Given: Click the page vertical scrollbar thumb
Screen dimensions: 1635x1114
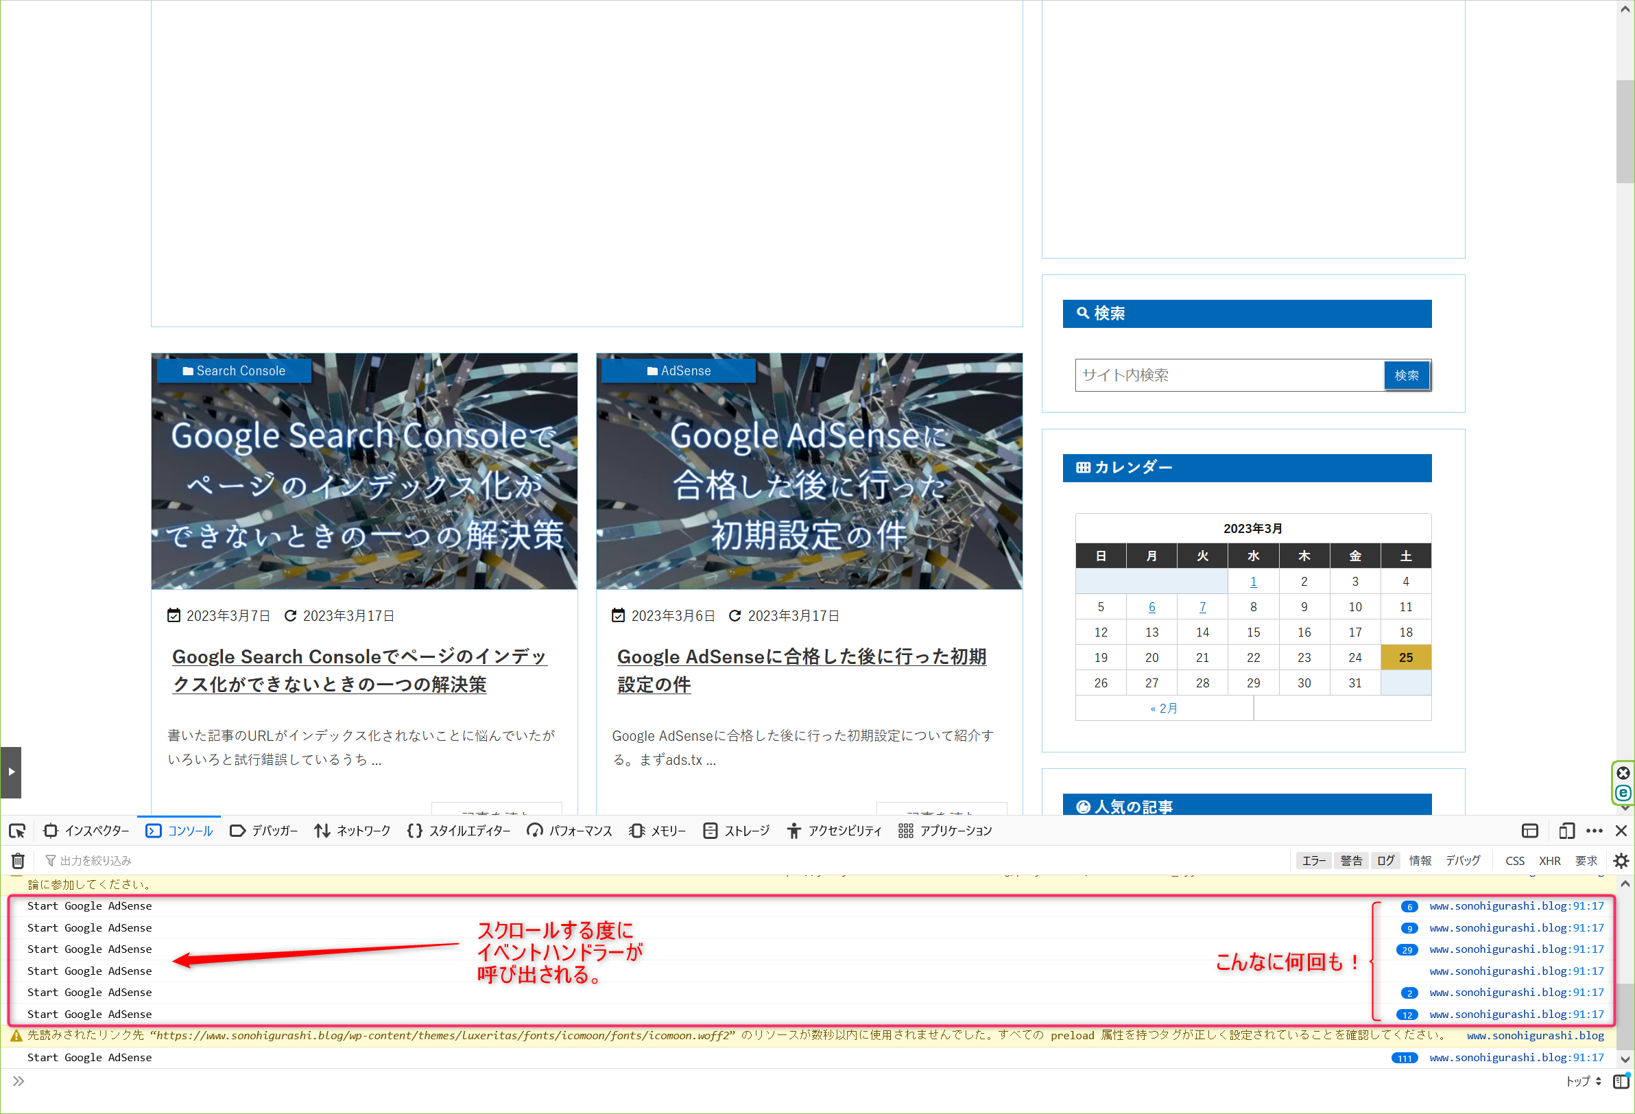Looking at the screenshot, I should 1625,131.
